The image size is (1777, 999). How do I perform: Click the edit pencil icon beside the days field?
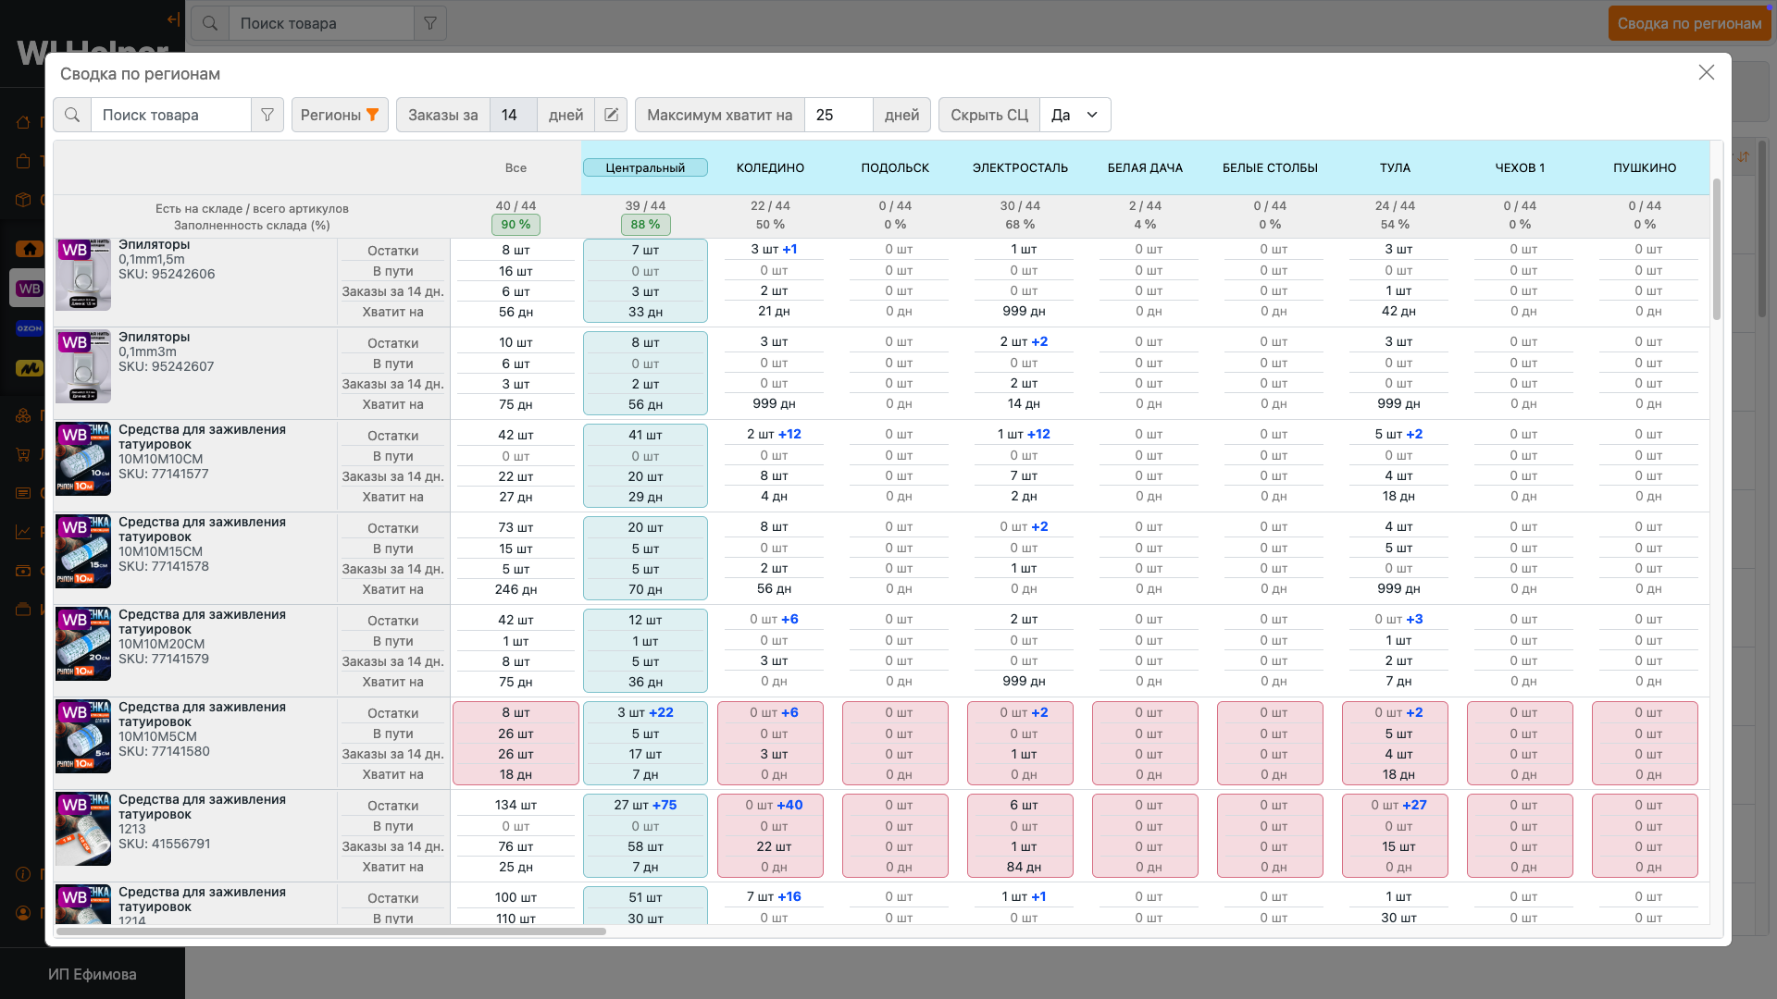[611, 115]
